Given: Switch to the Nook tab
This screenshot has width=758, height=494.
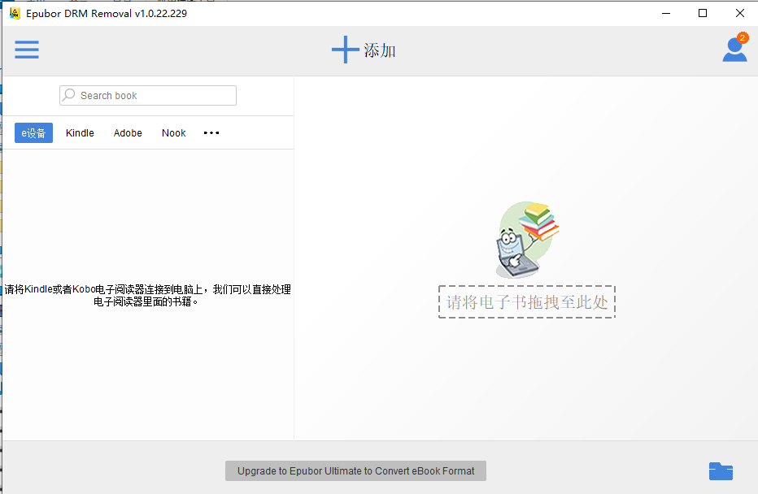Looking at the screenshot, I should 173,132.
